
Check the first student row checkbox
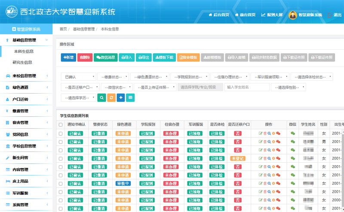click(x=61, y=133)
